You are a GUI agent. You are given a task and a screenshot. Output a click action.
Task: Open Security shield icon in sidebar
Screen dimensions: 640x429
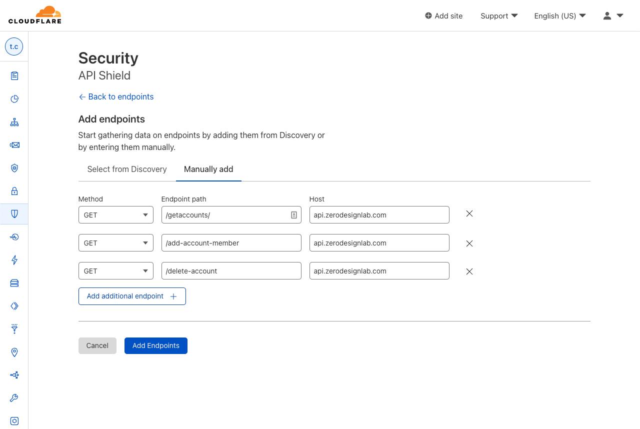pos(14,214)
